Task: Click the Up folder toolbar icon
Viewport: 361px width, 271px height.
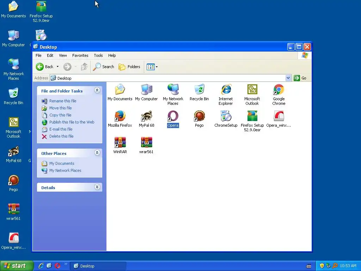Action: coord(84,67)
